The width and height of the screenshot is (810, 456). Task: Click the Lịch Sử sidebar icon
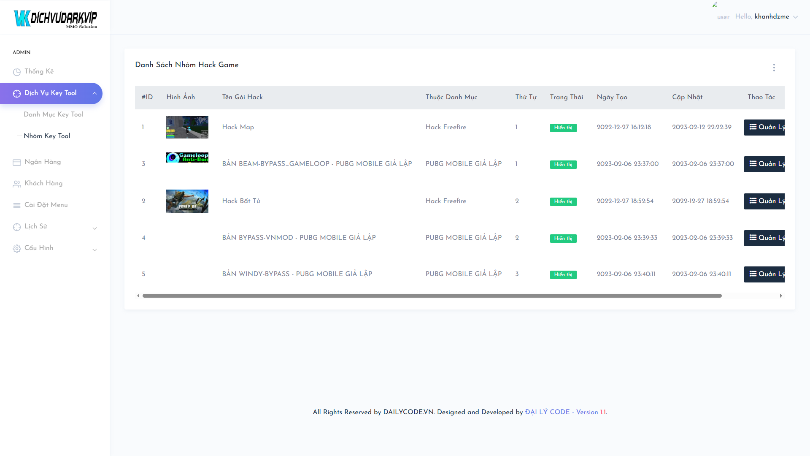[x=17, y=227]
